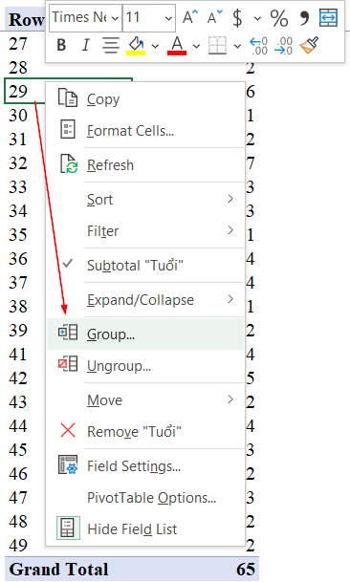The width and height of the screenshot is (350, 582).
Task: Click the comma style icon
Action: 304,17
